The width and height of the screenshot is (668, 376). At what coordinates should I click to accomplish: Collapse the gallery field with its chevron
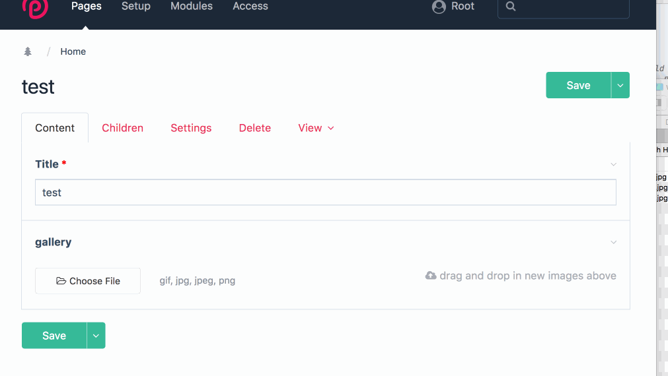(x=613, y=242)
